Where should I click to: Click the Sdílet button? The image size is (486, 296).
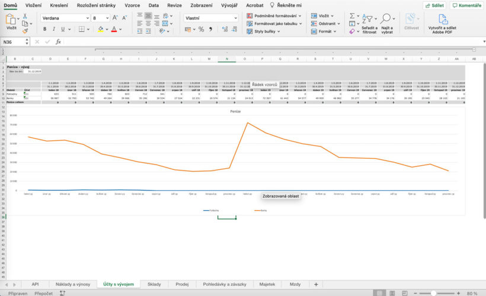[x=434, y=5]
